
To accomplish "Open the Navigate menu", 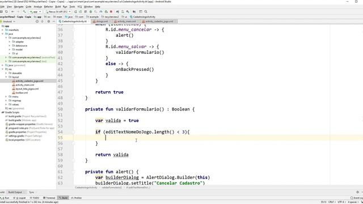I will pos(19,7).
